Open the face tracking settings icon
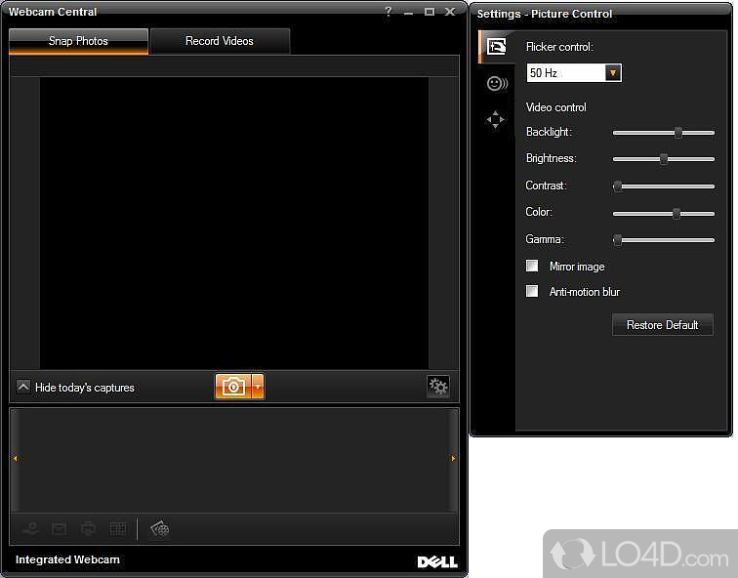The image size is (738, 578). click(496, 84)
